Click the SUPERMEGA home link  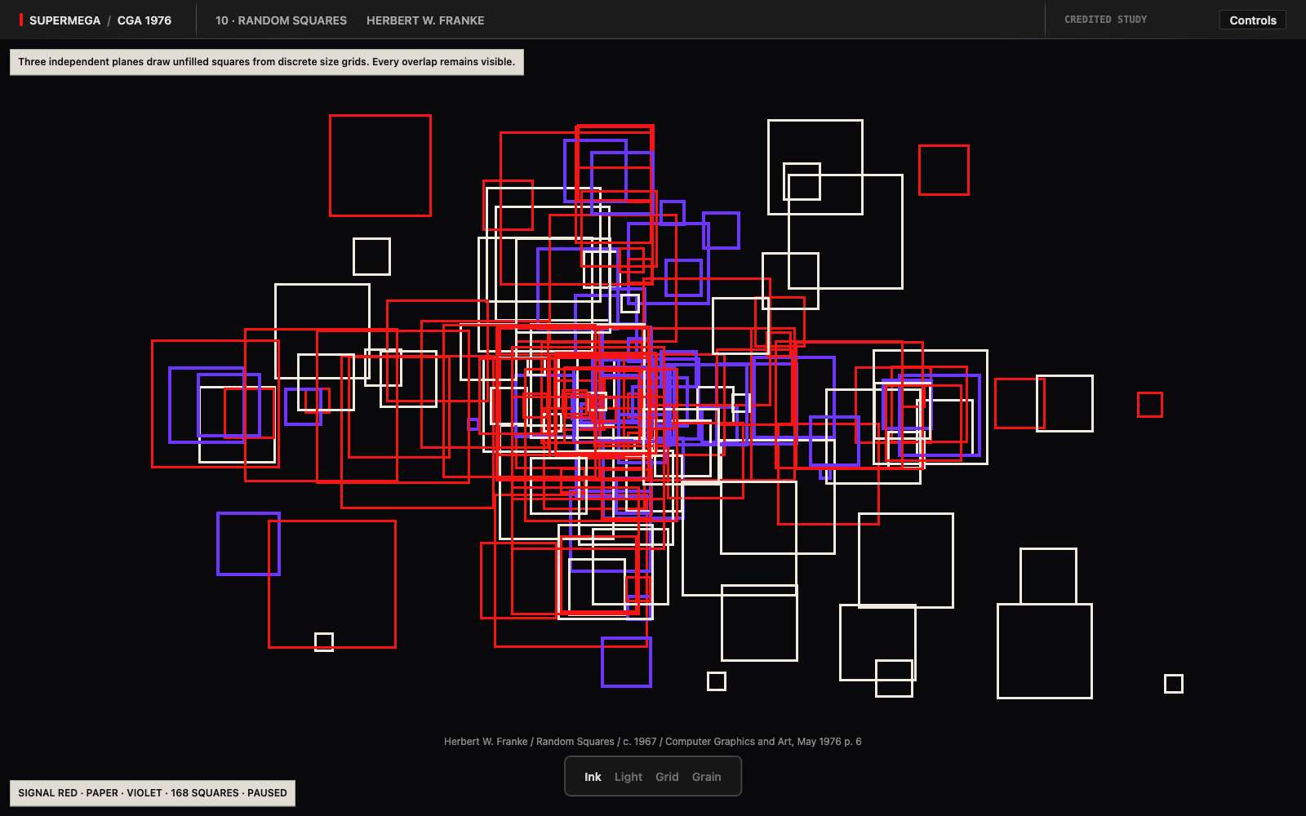64,20
